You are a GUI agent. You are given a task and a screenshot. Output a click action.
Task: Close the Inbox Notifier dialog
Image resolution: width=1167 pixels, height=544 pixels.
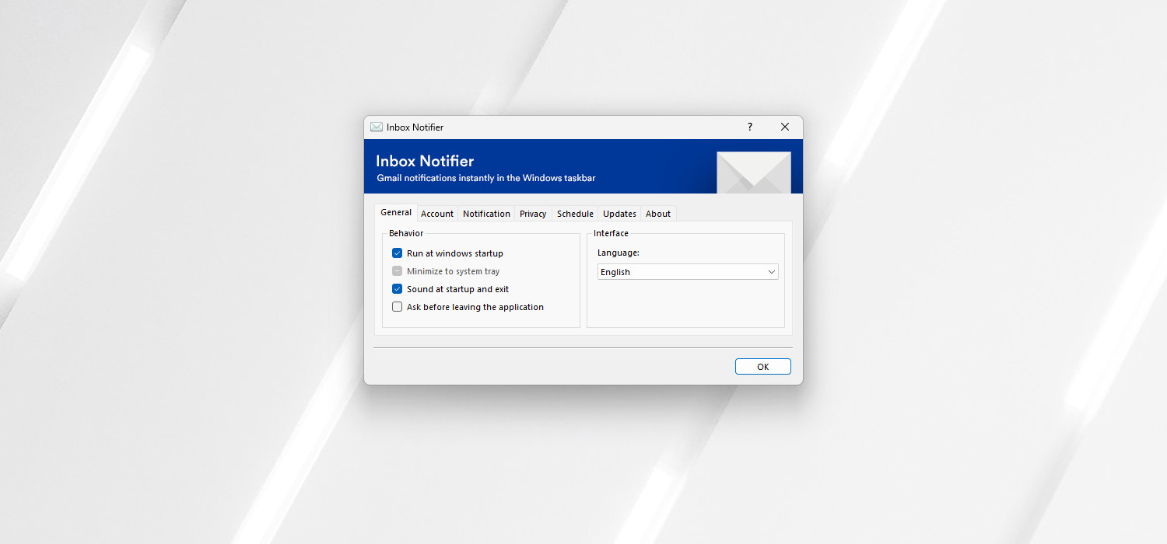pos(785,127)
